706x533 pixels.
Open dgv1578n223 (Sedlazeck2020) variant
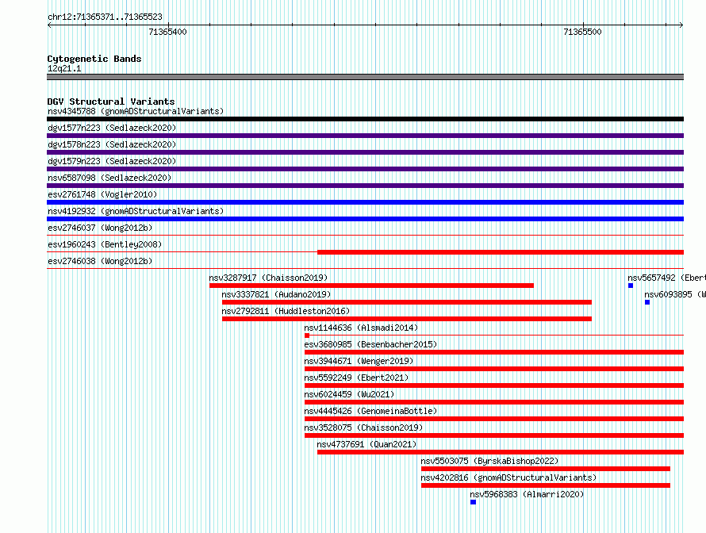[x=112, y=144]
